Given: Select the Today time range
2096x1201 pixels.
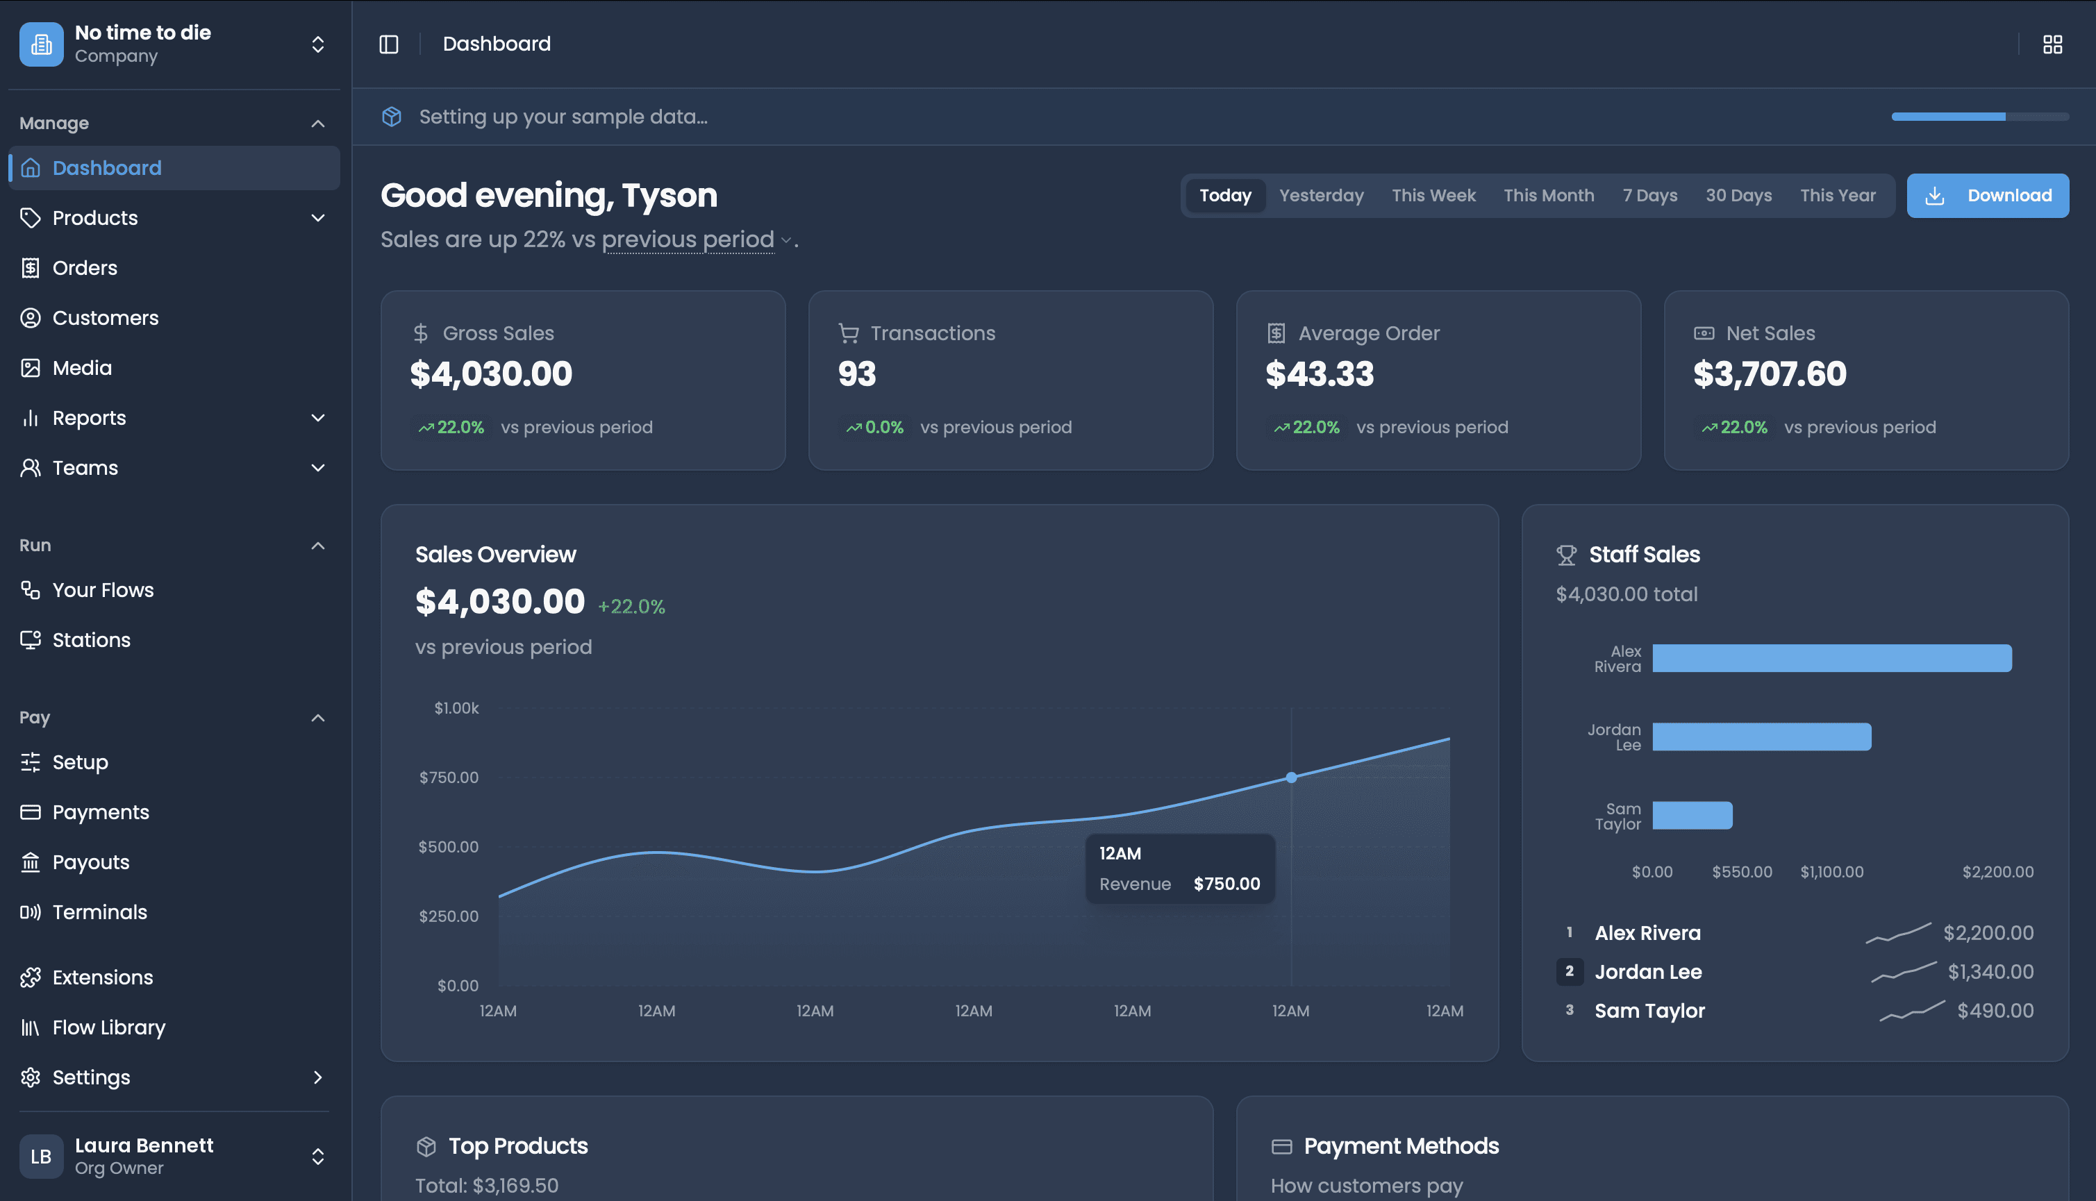Looking at the screenshot, I should coord(1224,196).
